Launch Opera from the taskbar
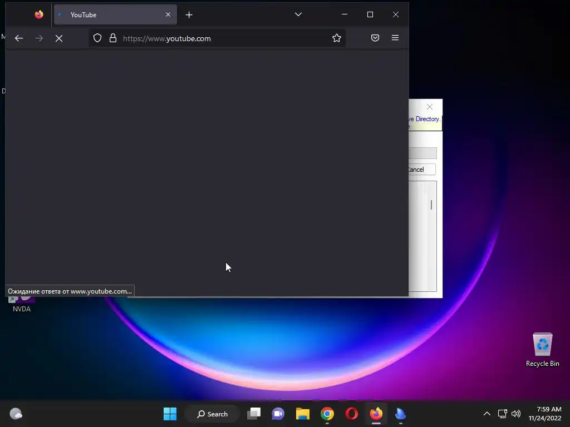Screen dimensions: 570x427 coord(352,414)
